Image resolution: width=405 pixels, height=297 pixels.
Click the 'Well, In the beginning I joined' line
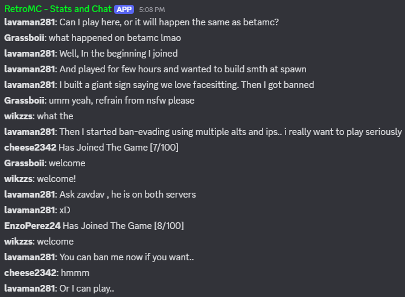118,54
